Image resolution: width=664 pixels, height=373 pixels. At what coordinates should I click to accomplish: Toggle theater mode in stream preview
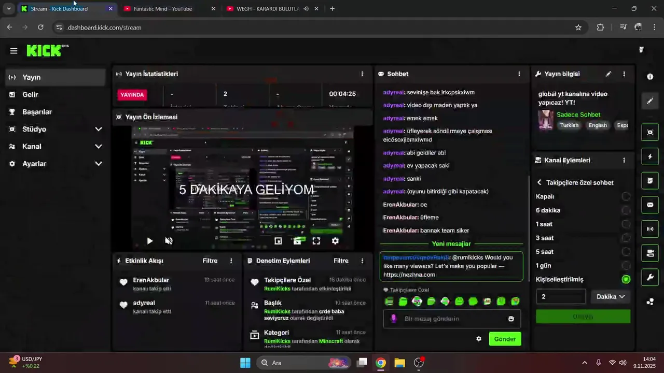[x=297, y=241]
